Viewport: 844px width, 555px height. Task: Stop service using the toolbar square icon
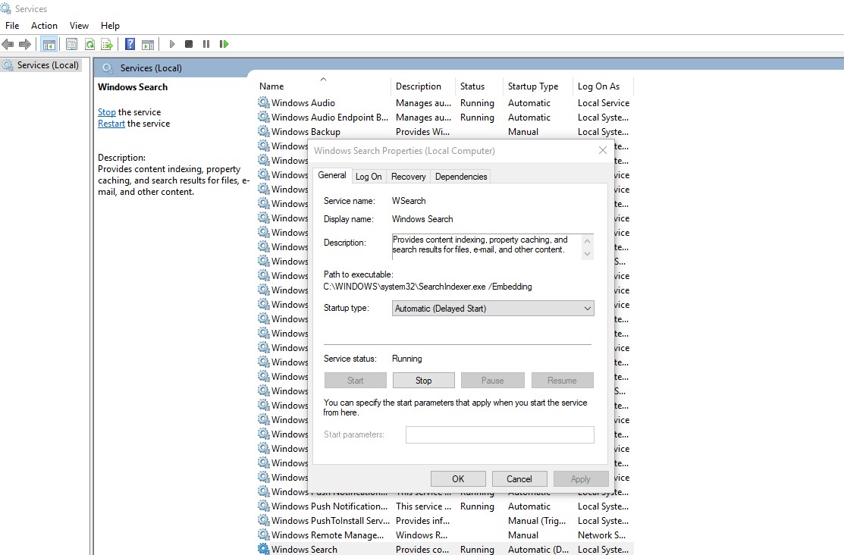pos(188,44)
